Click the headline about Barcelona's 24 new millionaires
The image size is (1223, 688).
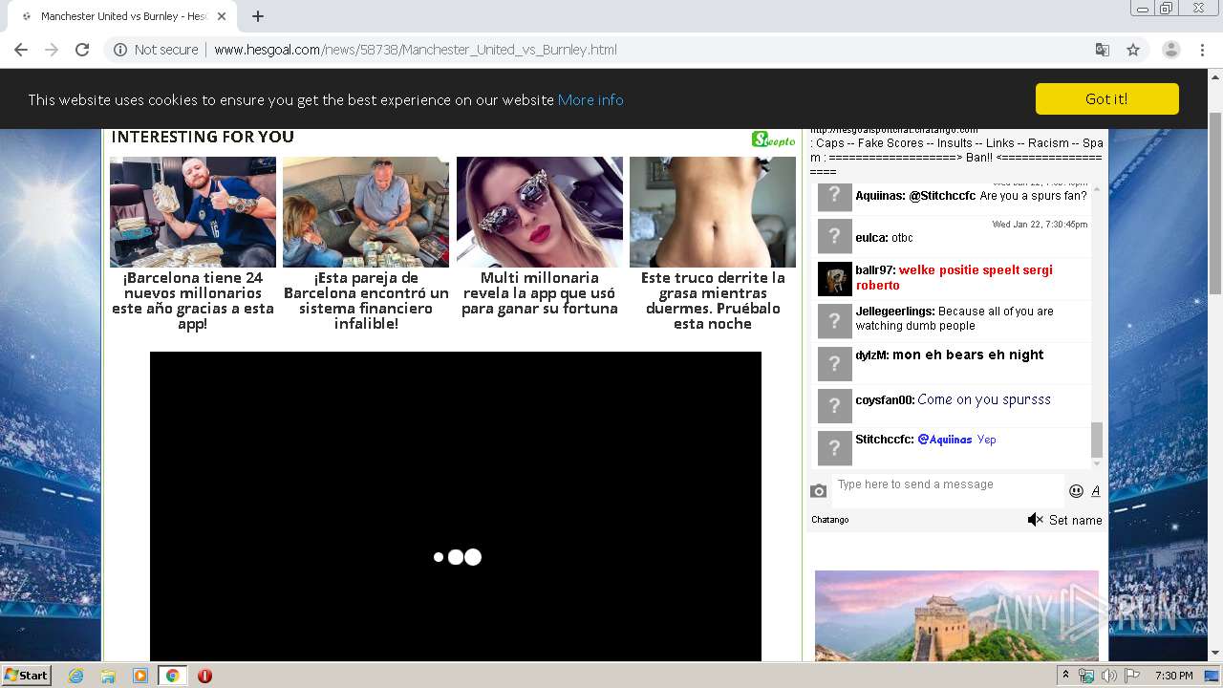[193, 301]
